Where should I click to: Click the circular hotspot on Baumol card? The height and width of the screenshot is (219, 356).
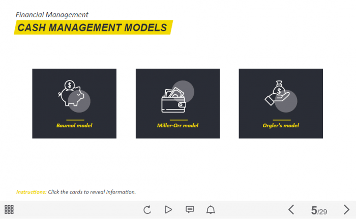79,101
